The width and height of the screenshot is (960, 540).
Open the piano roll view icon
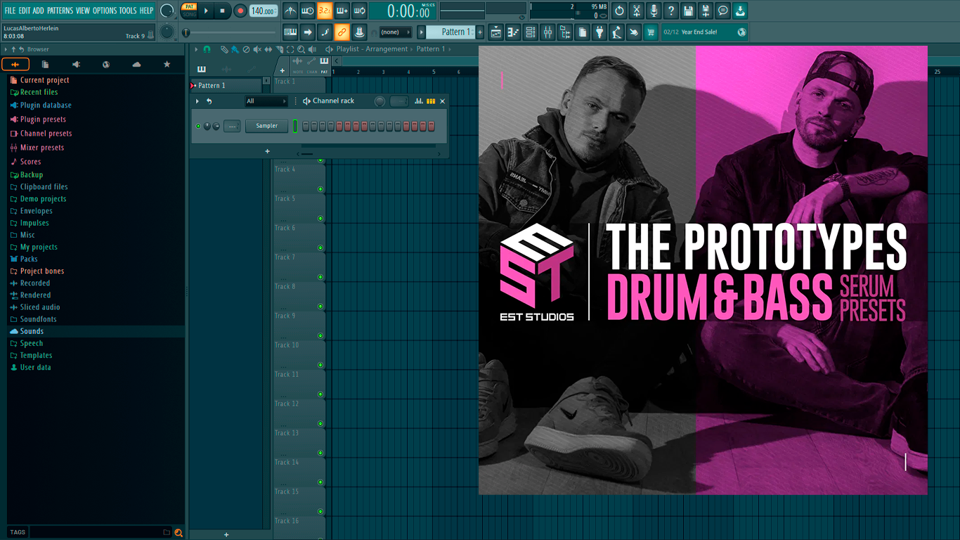[513, 32]
